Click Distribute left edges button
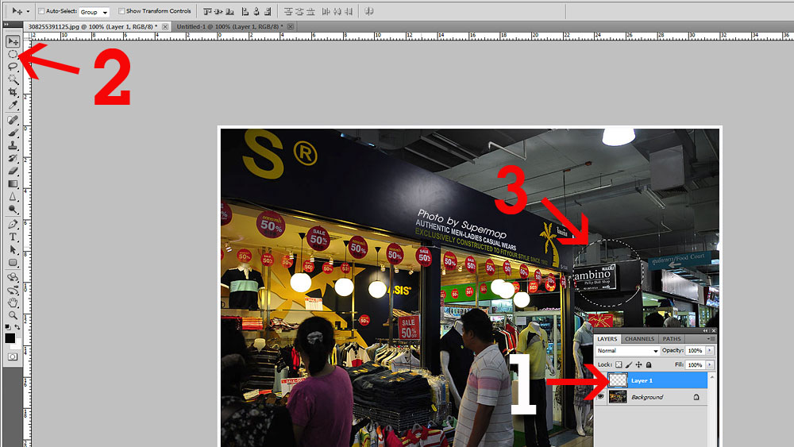794x447 pixels. (326, 11)
